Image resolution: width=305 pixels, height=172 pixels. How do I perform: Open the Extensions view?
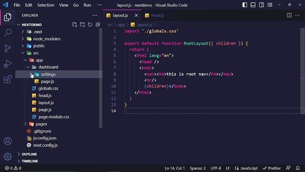8,79
